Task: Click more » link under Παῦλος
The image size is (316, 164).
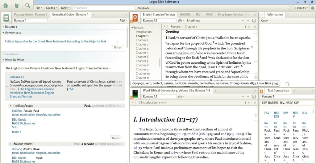Action: pos(17,132)
